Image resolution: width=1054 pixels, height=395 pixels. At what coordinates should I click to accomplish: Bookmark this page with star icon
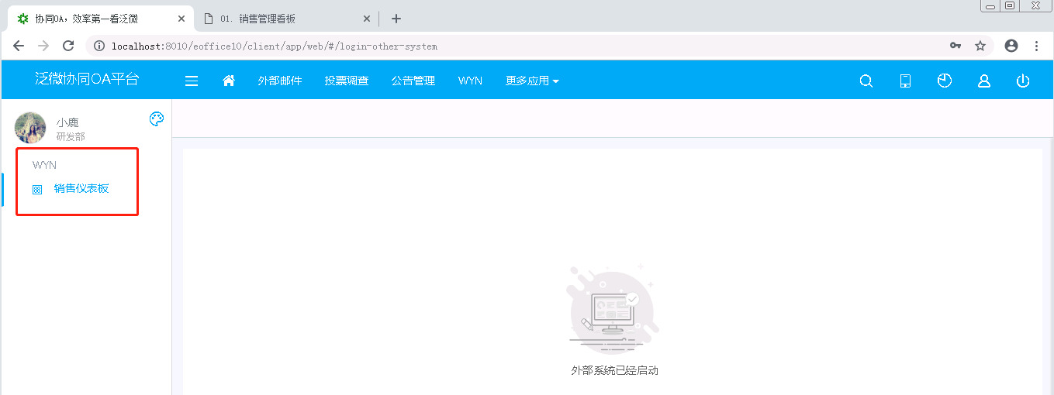tap(980, 46)
